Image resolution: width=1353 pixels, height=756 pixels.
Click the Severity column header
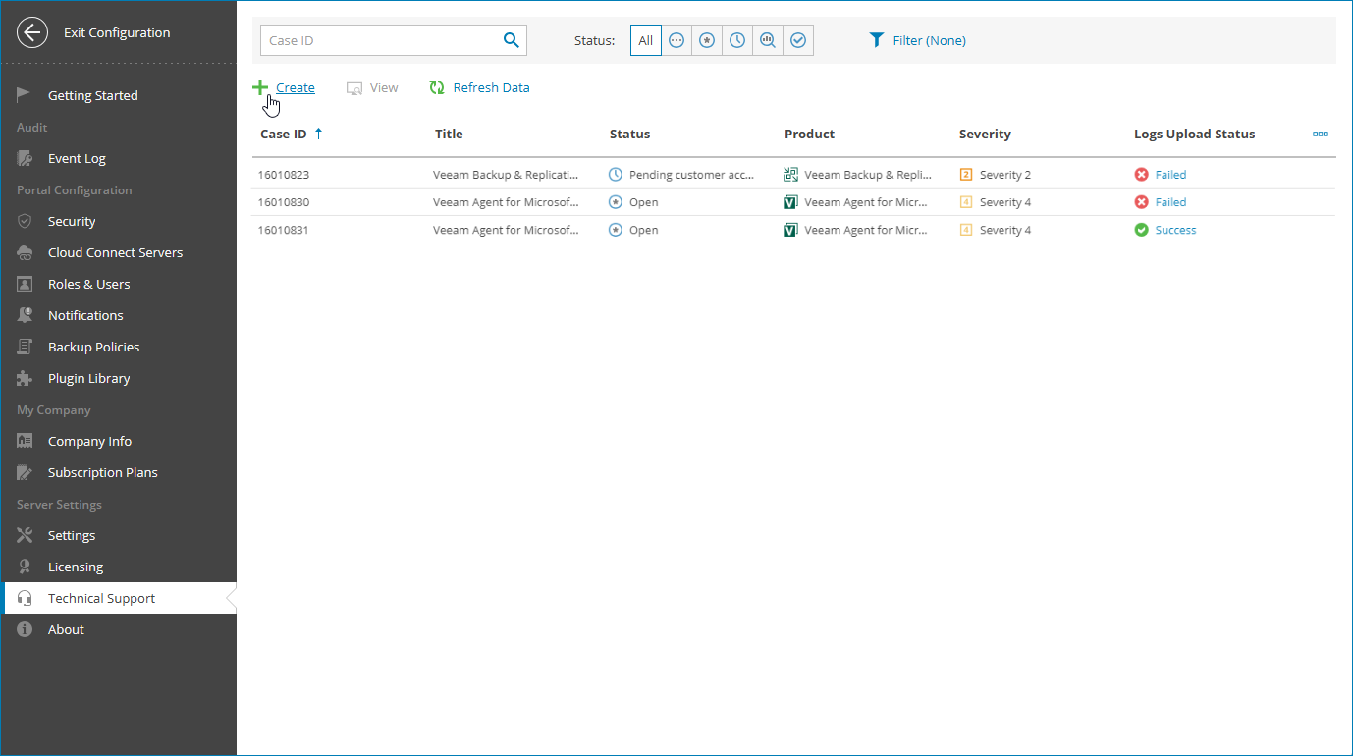point(985,134)
